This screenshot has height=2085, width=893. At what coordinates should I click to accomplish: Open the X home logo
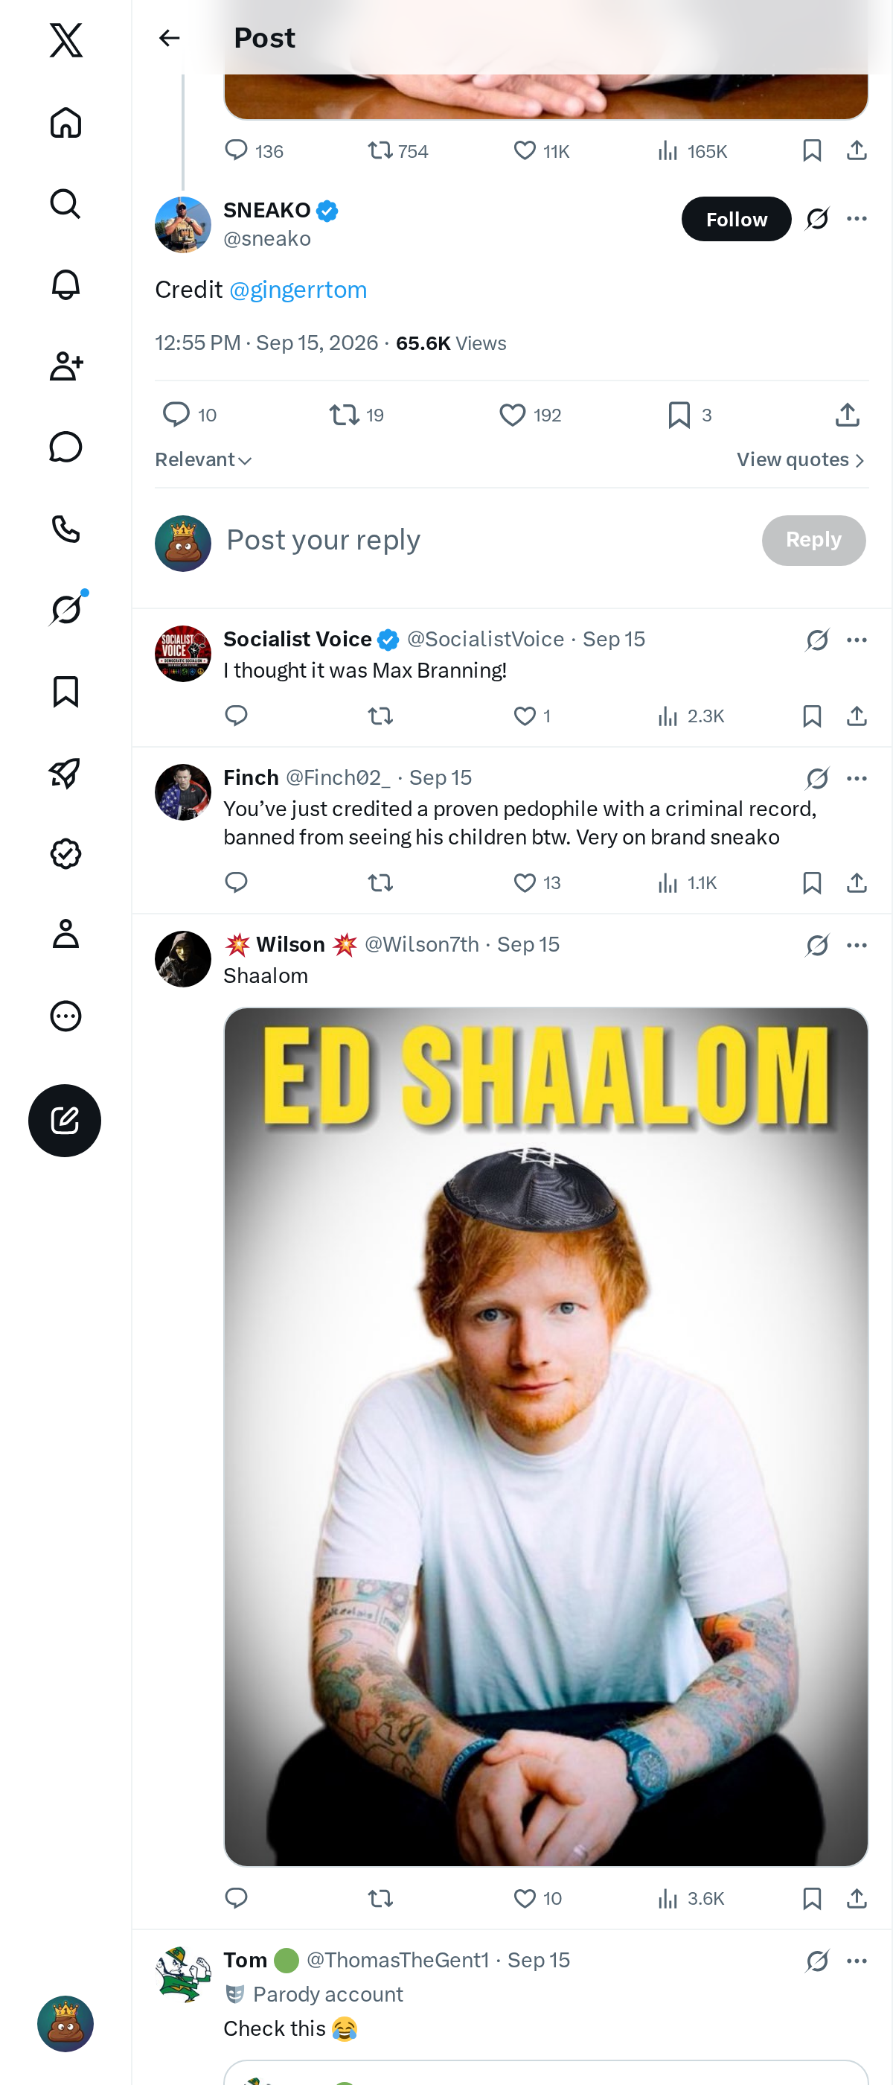pos(65,39)
